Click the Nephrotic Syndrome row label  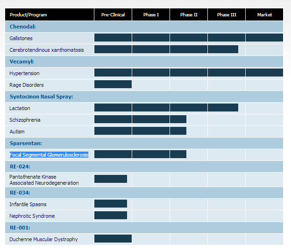(32, 216)
